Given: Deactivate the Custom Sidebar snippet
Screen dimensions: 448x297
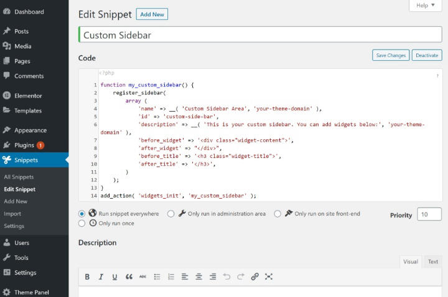Looking at the screenshot, I should (427, 55).
